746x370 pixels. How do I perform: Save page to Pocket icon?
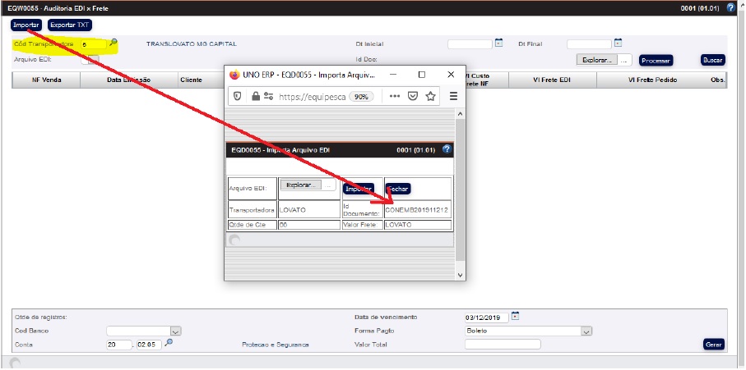413,96
